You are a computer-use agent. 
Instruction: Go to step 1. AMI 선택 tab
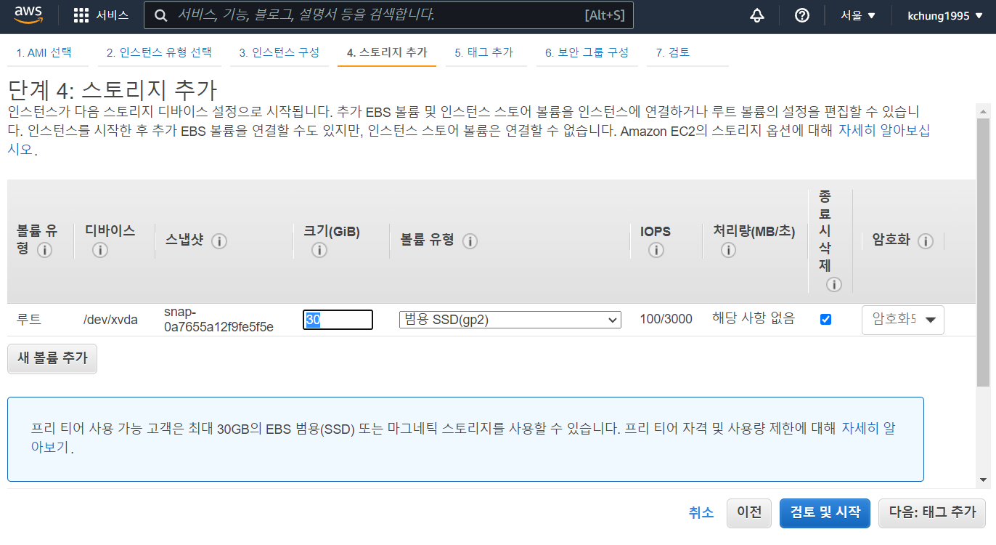[44, 52]
